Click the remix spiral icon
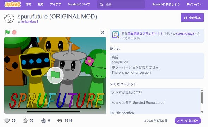 (43, 121)
